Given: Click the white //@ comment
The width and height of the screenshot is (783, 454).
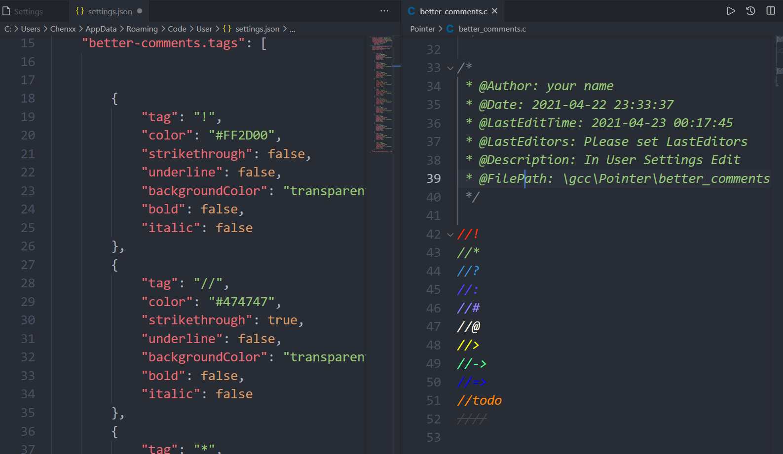Looking at the screenshot, I should pos(468,326).
